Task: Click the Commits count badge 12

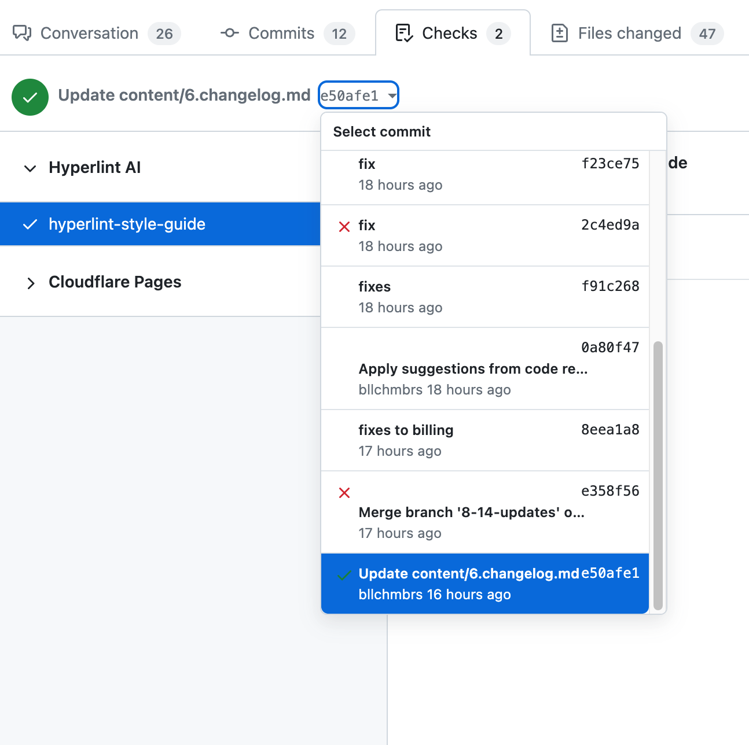Action: (339, 34)
